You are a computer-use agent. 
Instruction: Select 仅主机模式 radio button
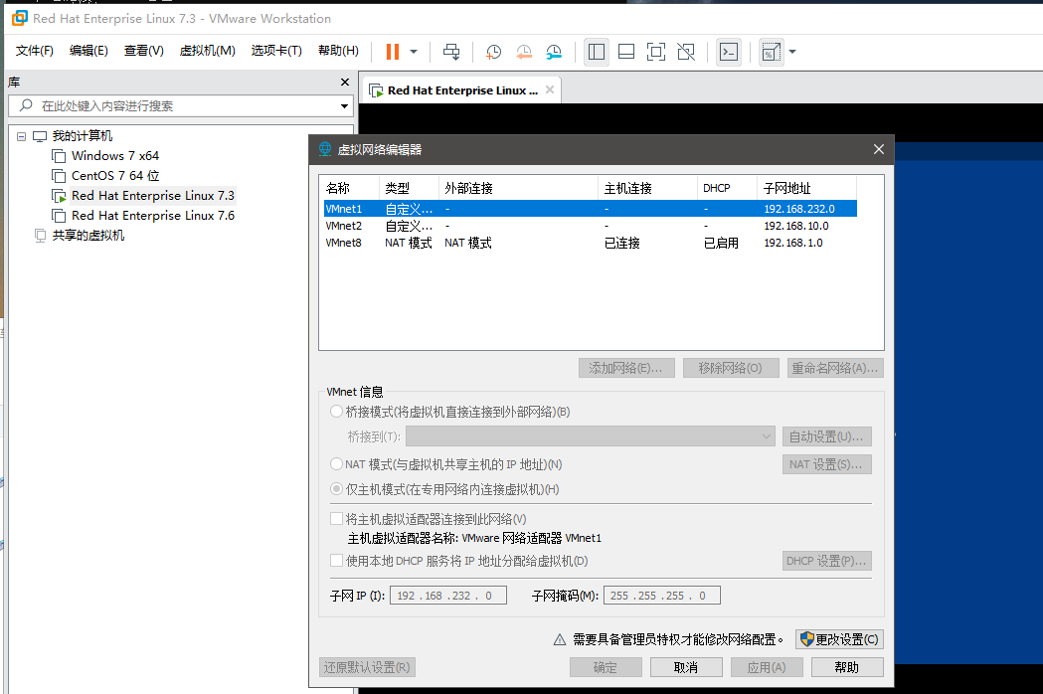337,489
